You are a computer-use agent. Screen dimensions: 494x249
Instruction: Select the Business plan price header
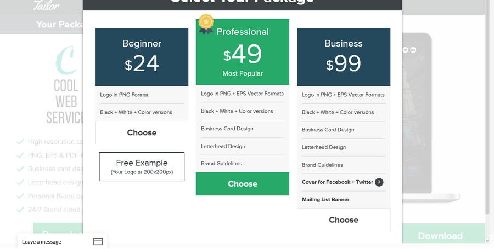344,57
